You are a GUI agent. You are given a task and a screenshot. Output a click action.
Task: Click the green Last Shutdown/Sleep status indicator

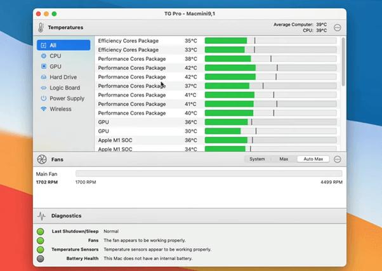tap(41, 231)
